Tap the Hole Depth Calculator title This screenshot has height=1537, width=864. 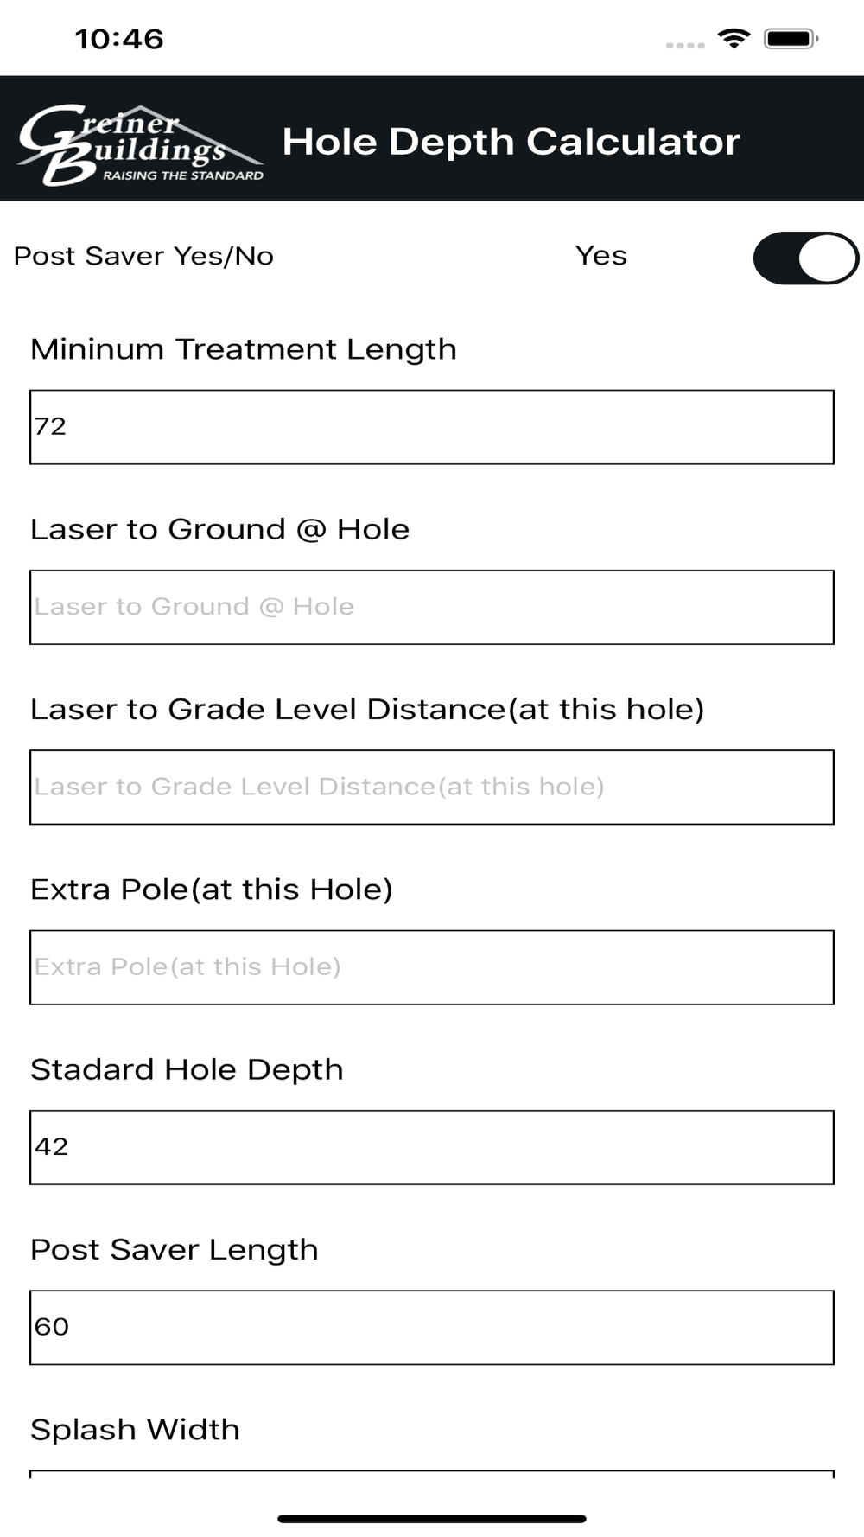[x=511, y=143]
